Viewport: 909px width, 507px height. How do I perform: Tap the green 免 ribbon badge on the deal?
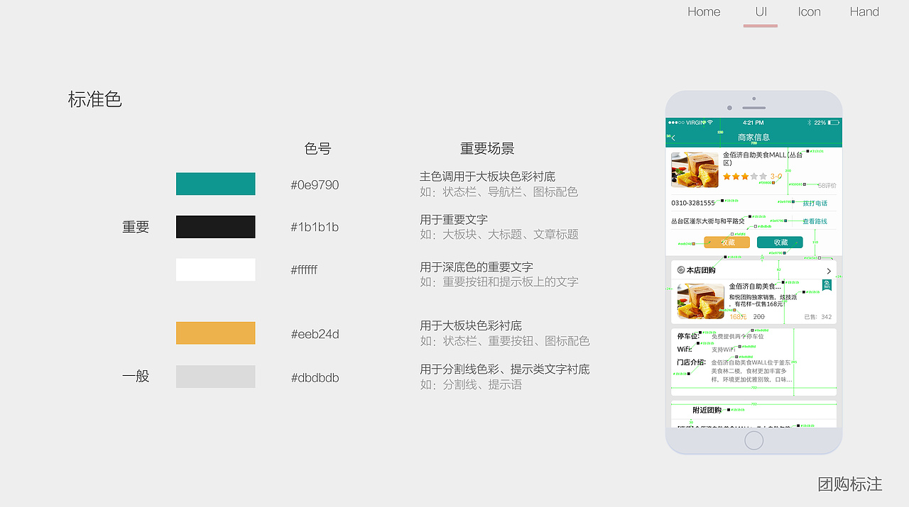click(x=827, y=285)
